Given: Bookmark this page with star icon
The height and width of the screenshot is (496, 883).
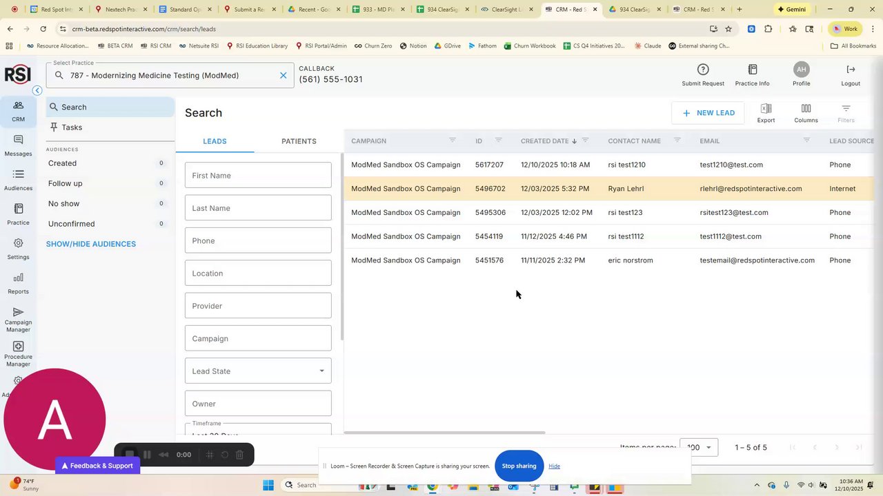Looking at the screenshot, I should 728,29.
